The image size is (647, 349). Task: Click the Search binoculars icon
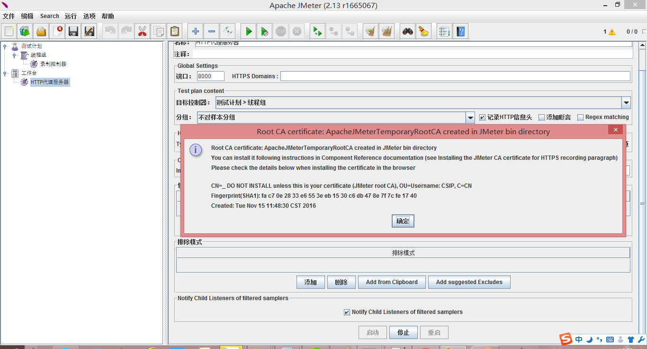point(408,32)
